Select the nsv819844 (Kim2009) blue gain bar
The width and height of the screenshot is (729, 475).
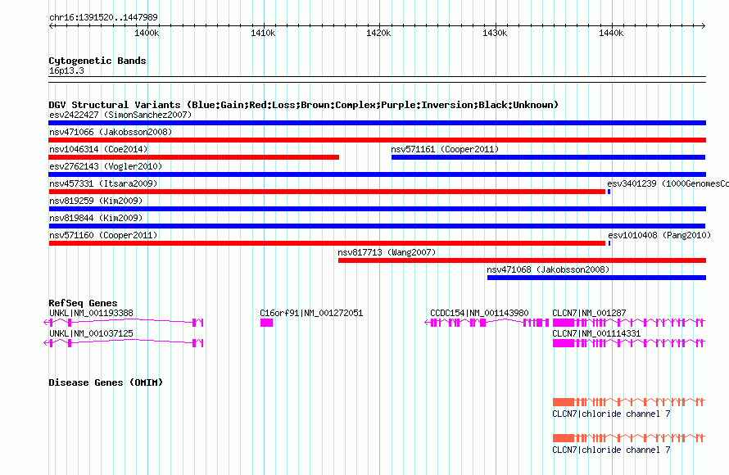(x=377, y=226)
